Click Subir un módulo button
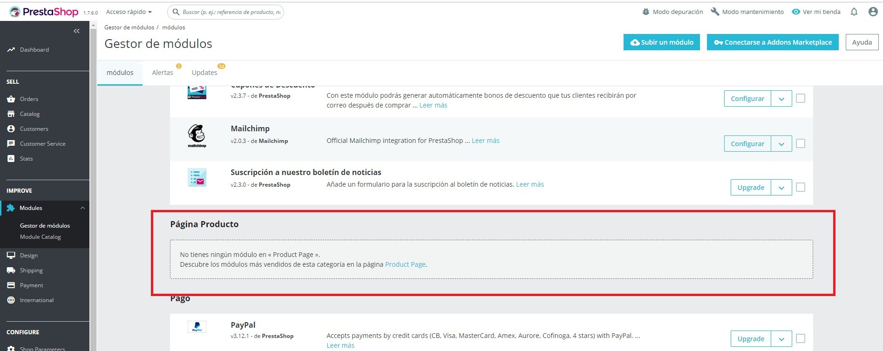The image size is (883, 351). coord(662,42)
